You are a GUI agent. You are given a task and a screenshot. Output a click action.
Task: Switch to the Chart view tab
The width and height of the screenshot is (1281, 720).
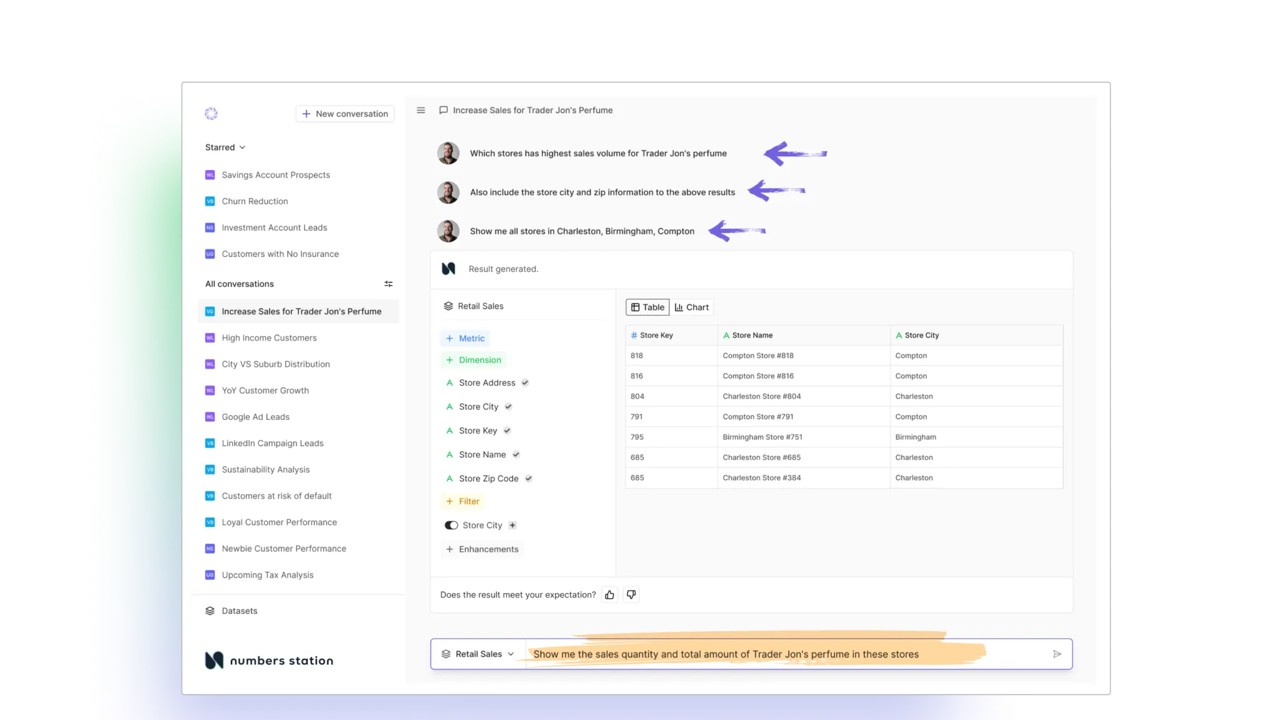click(692, 307)
